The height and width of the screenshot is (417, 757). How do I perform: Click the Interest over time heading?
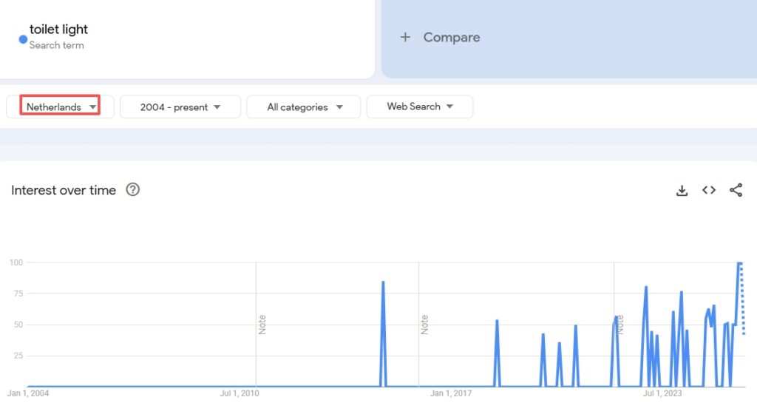64,190
